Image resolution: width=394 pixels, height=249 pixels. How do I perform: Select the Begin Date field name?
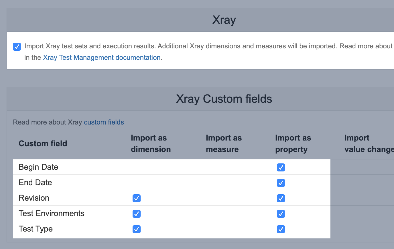tap(38, 167)
